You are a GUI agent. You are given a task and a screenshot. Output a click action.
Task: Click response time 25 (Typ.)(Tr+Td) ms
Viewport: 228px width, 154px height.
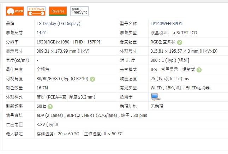[x=170, y=79]
